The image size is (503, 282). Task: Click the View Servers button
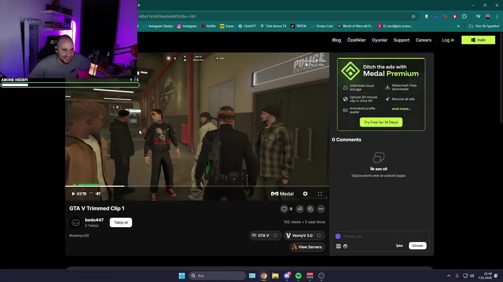click(308, 247)
